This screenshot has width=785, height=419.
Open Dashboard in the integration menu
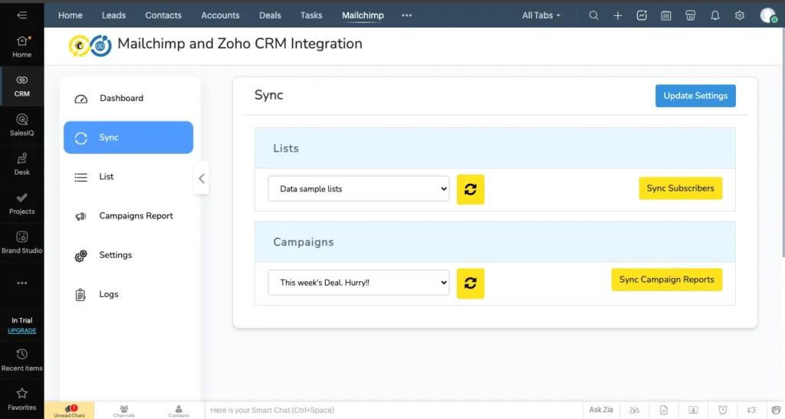click(128, 98)
